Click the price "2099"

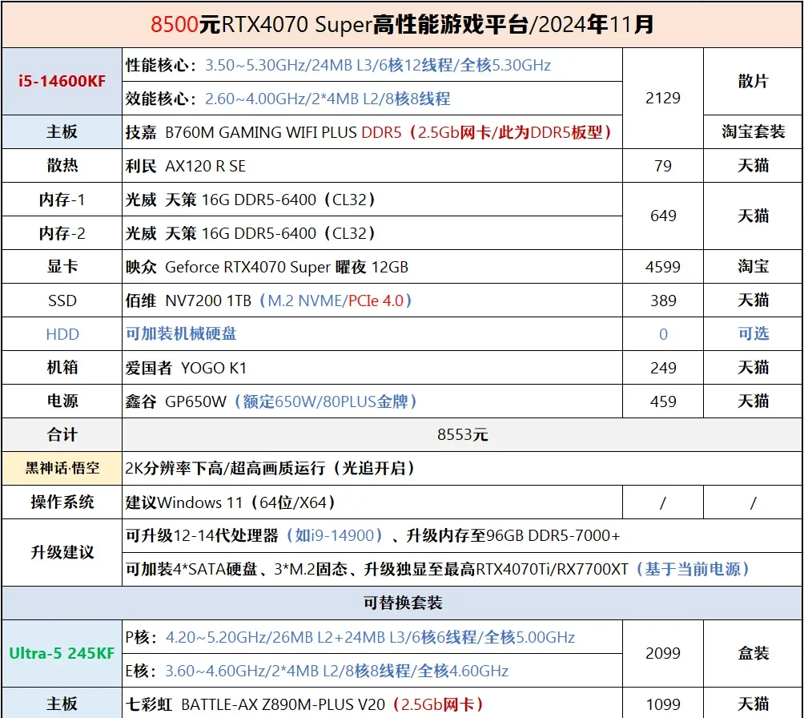click(x=662, y=653)
